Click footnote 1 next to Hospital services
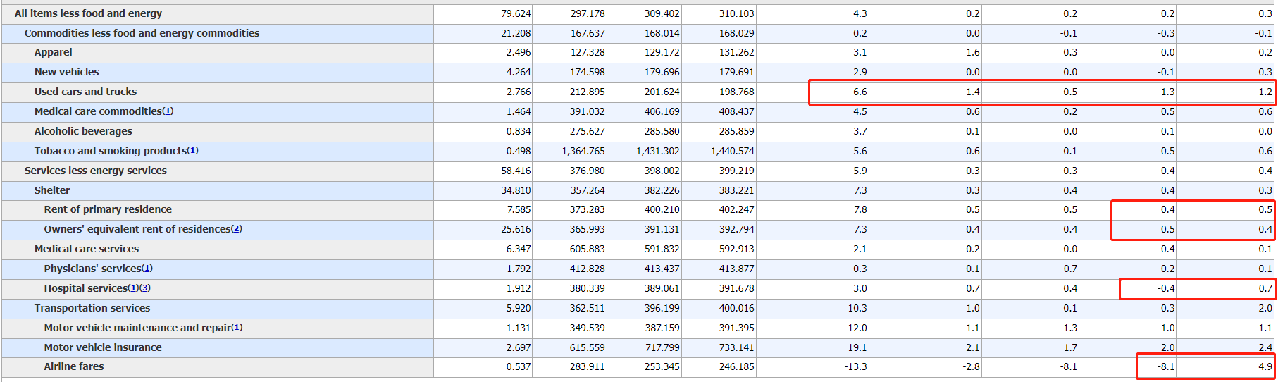Viewport: 1278px width, 382px height. coord(133,288)
